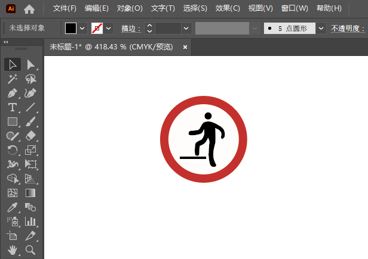Click the stroke weight stepper arrows
The height and width of the screenshot is (259, 368).
[149, 29]
